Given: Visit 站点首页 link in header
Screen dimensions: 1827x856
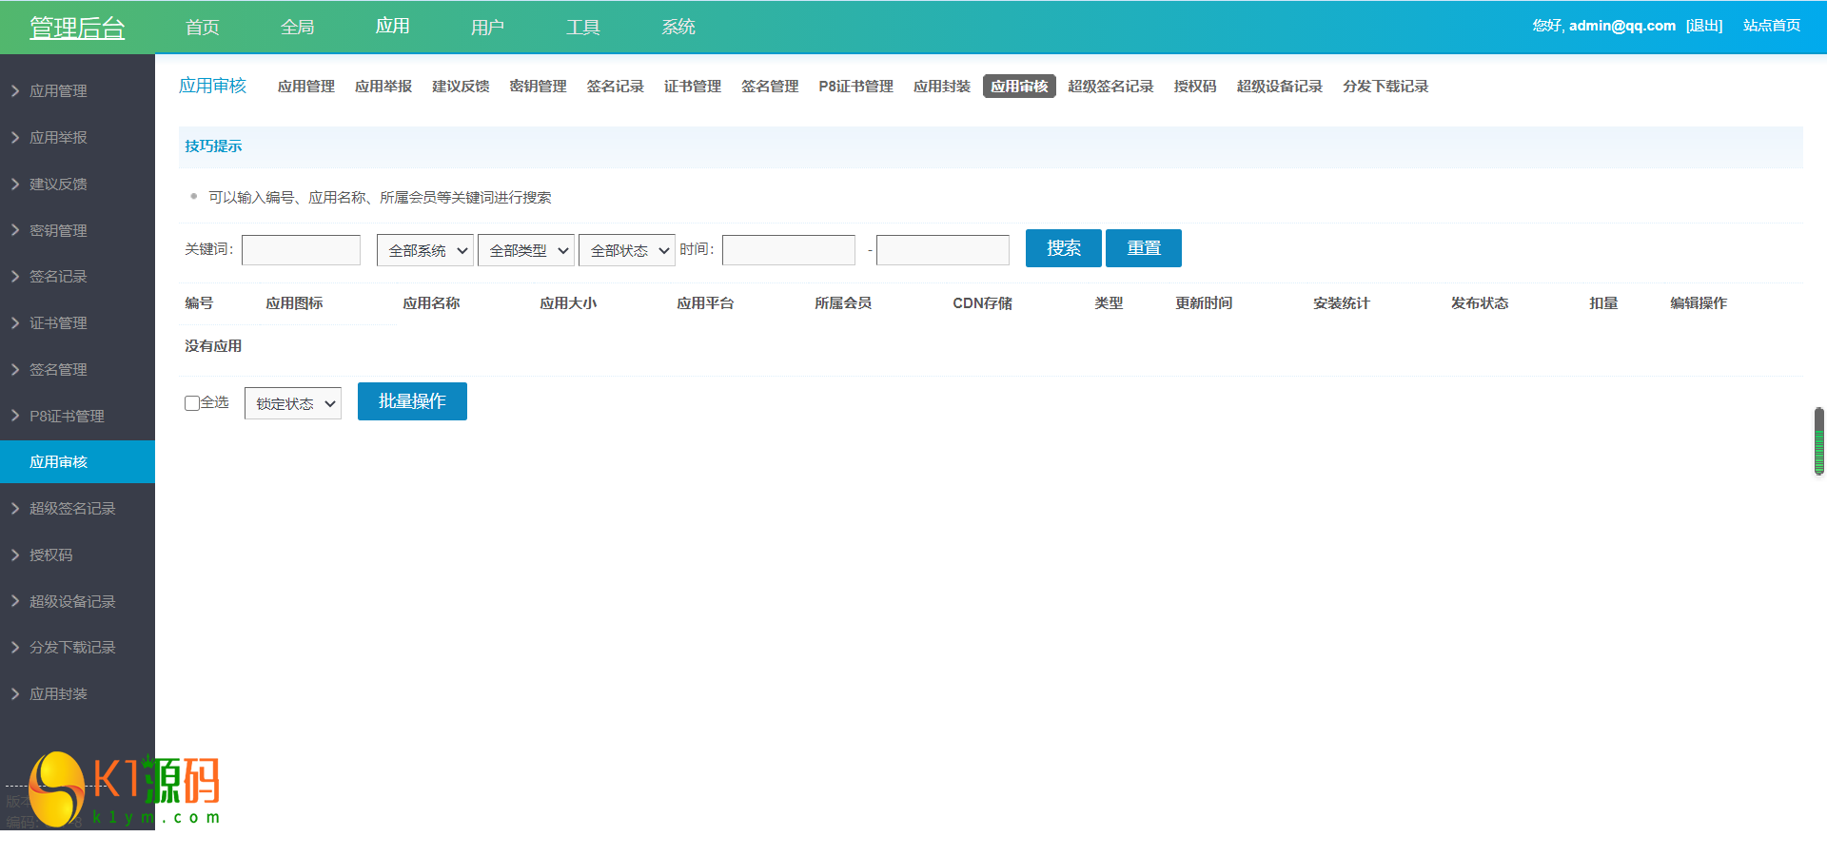Looking at the screenshot, I should coord(1772,26).
